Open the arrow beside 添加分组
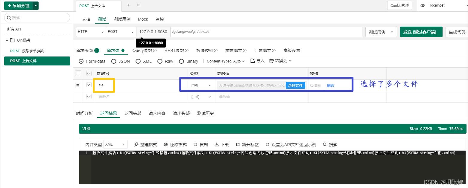The image size is (468, 188). [x=36, y=6]
